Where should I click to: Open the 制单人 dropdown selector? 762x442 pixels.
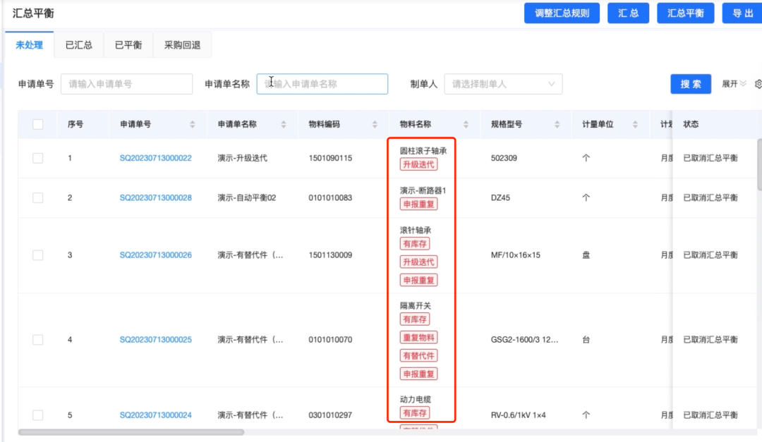coord(503,84)
